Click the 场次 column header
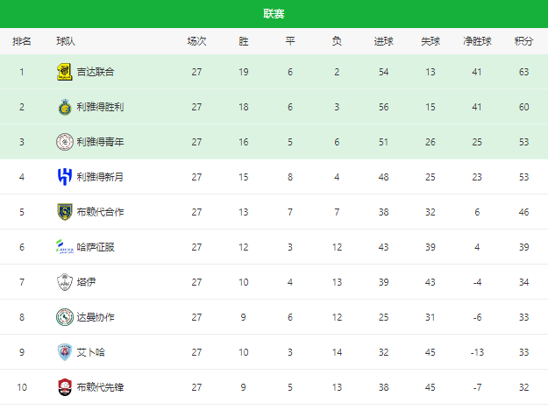 196,41
